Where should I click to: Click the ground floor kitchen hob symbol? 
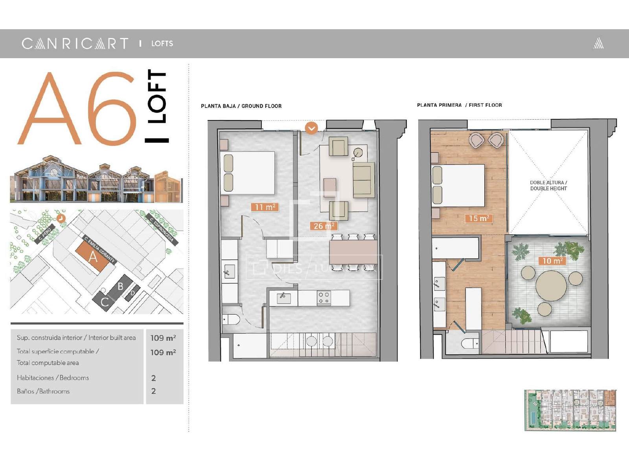[324, 298]
